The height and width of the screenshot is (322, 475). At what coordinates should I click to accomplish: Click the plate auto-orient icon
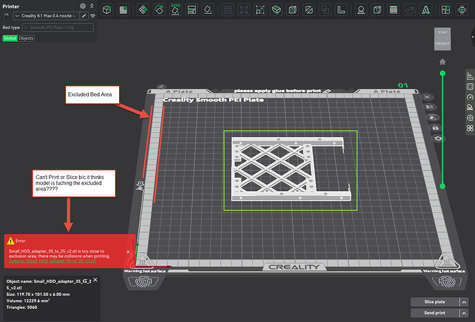point(432,117)
